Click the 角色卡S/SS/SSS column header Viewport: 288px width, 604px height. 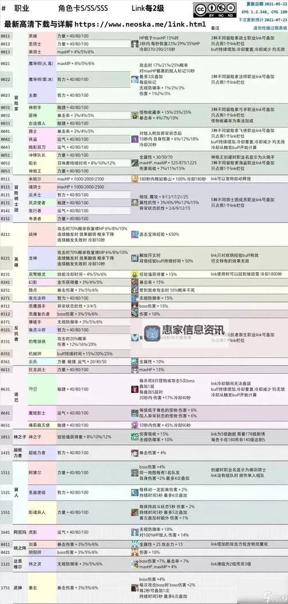pyautogui.click(x=82, y=9)
